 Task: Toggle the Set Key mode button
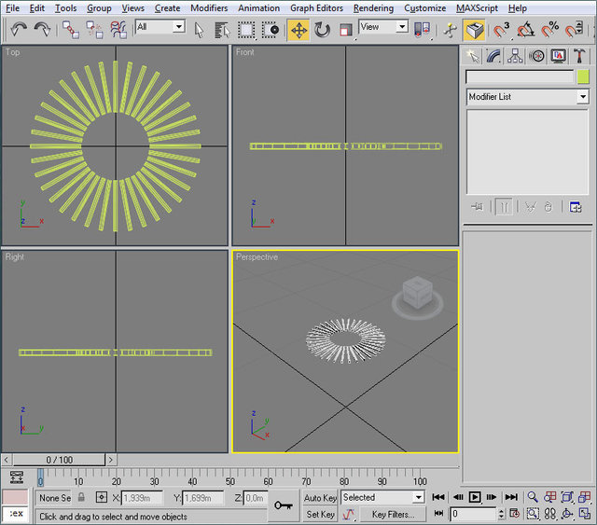point(320,514)
